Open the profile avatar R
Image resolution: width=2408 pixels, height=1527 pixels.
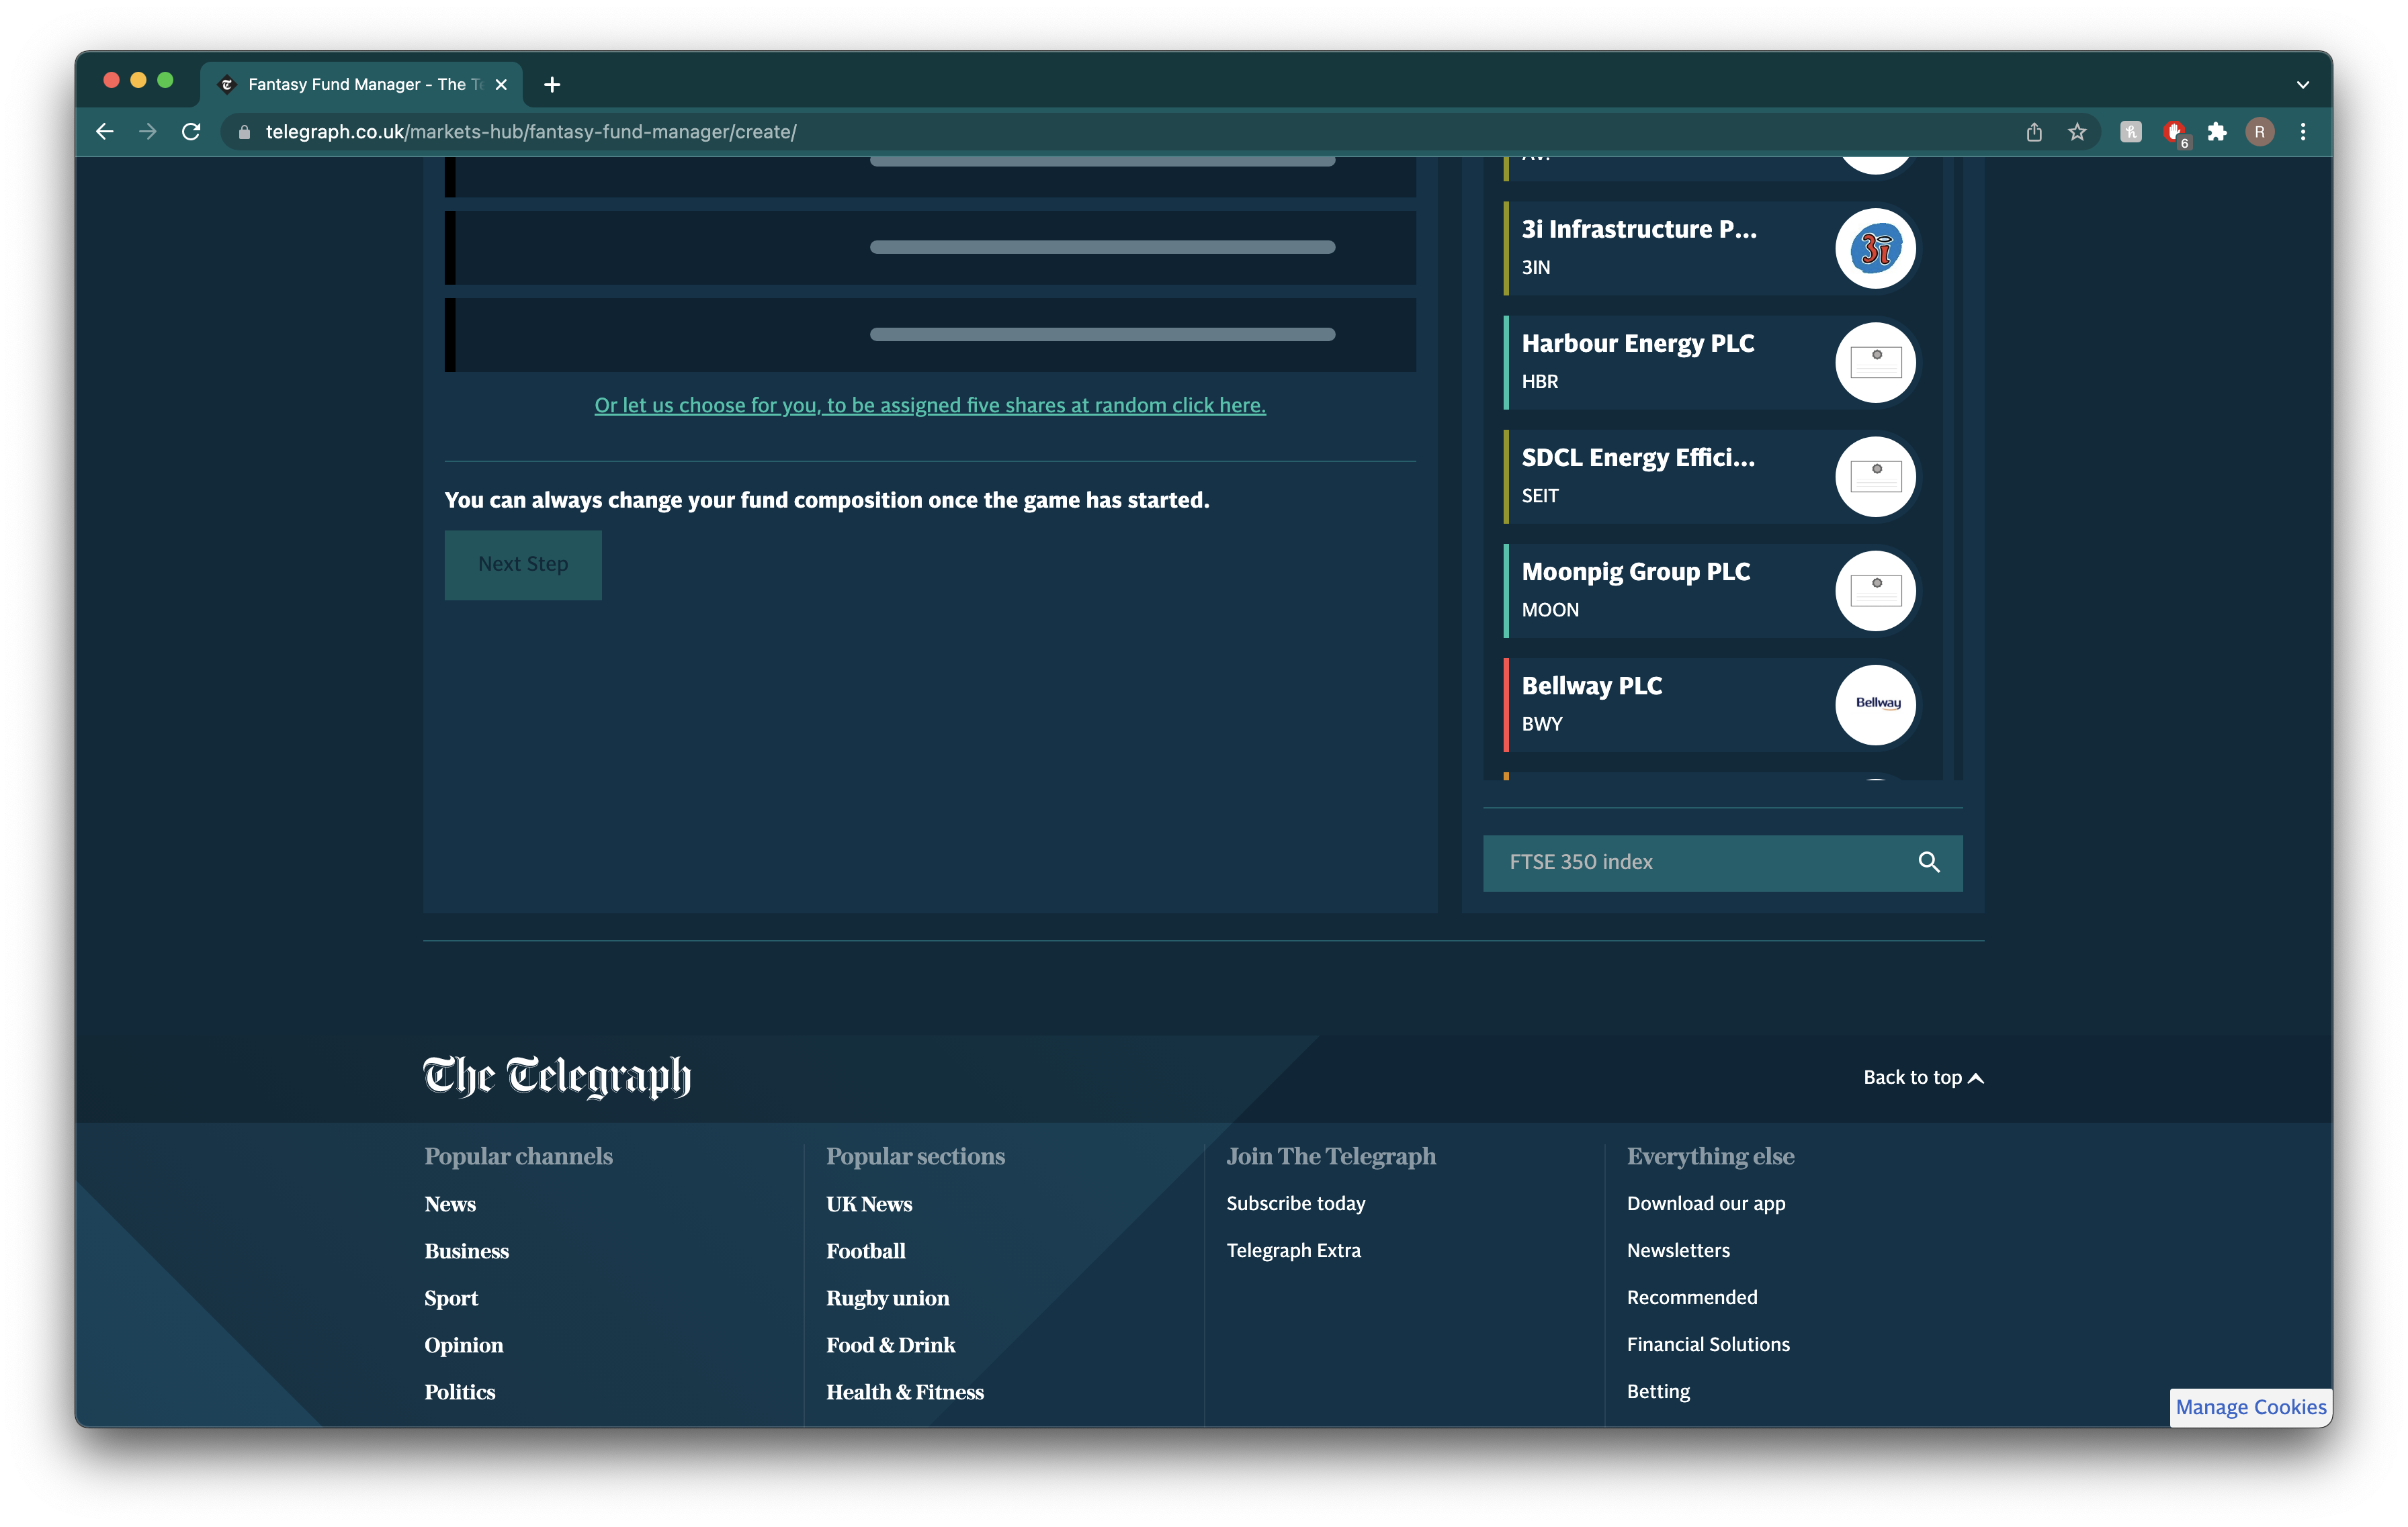point(2260,132)
